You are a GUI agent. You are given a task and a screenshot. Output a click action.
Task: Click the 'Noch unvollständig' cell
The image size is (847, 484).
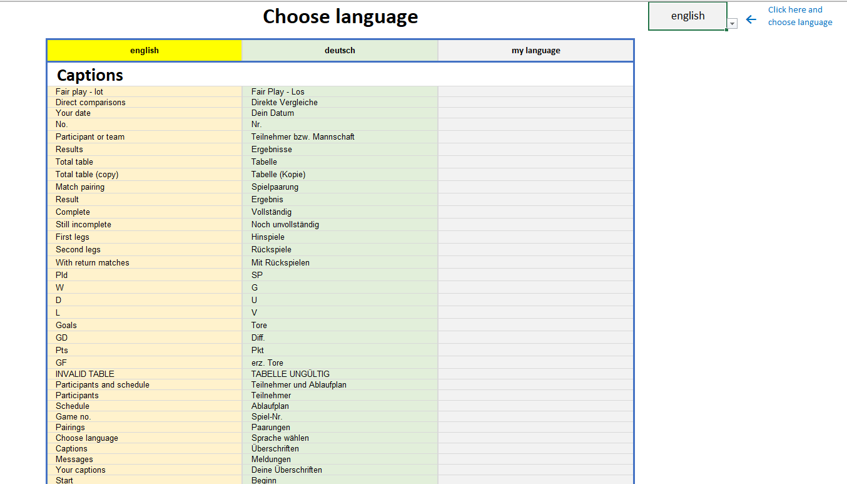pyautogui.click(x=340, y=224)
